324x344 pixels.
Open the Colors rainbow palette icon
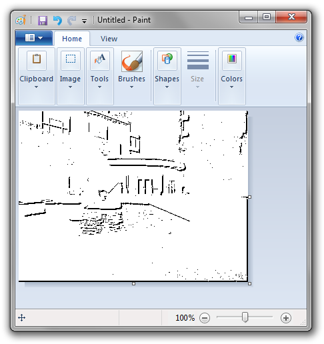pos(232,60)
